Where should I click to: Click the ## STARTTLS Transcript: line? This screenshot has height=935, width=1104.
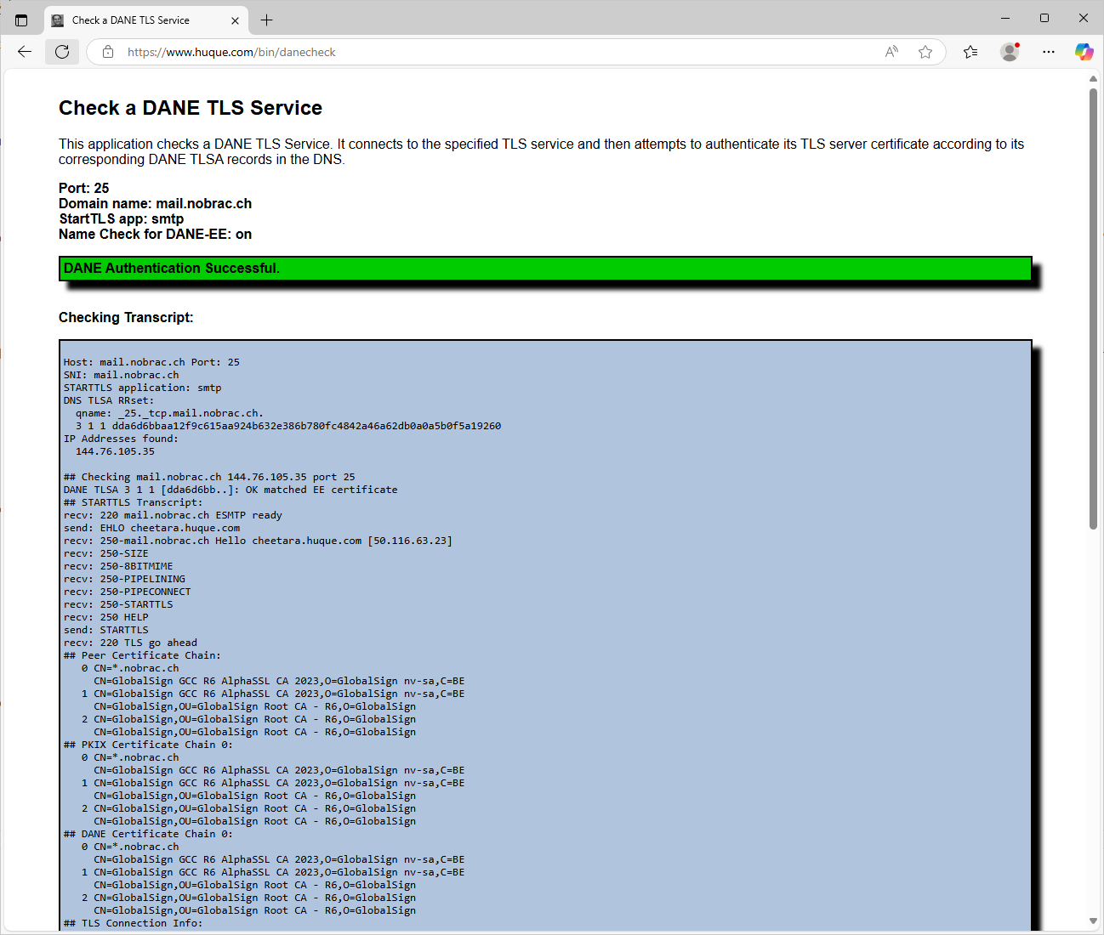pyautogui.click(x=133, y=502)
